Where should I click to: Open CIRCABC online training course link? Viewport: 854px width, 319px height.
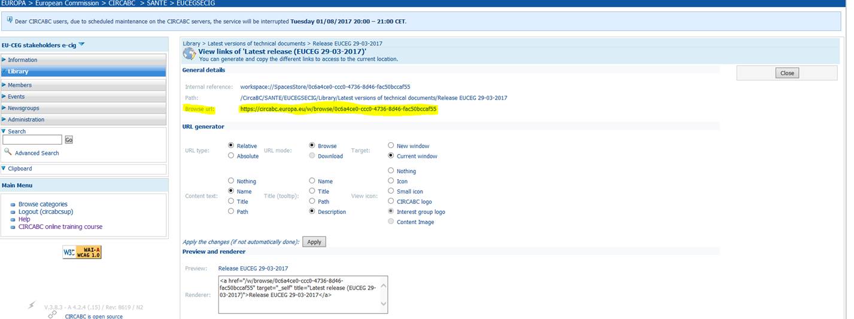60,227
